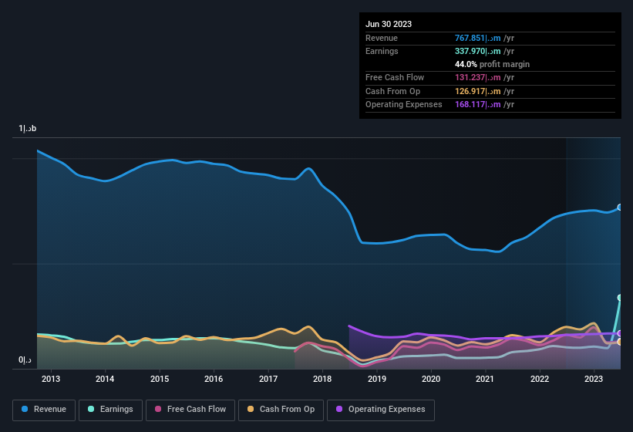Click the 1 billion y-axis label
The width and height of the screenshot is (633, 432).
point(28,128)
